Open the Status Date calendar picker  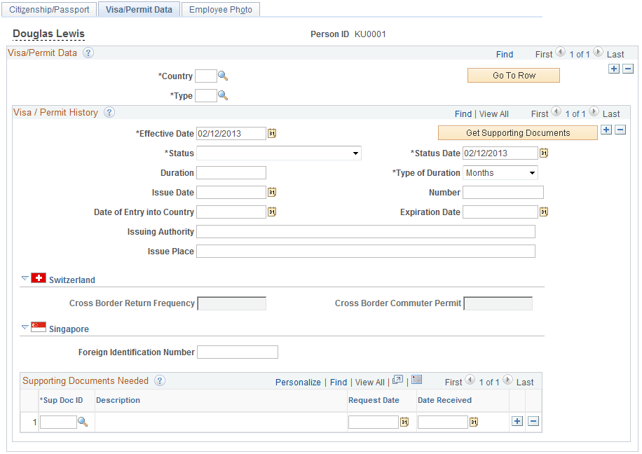[x=544, y=153]
